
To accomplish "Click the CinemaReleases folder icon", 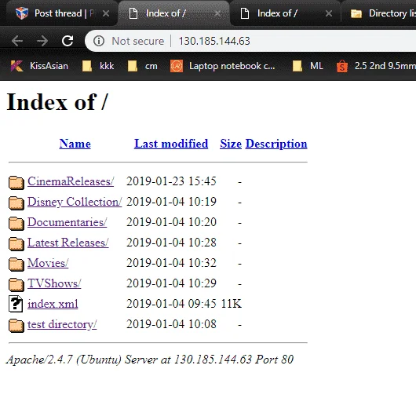I will (16, 183).
